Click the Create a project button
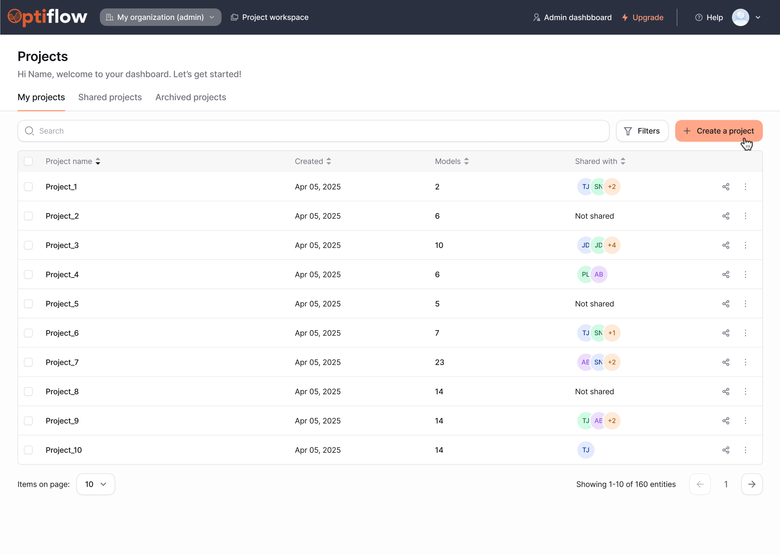Viewport: 780px width, 555px height. [718, 131]
